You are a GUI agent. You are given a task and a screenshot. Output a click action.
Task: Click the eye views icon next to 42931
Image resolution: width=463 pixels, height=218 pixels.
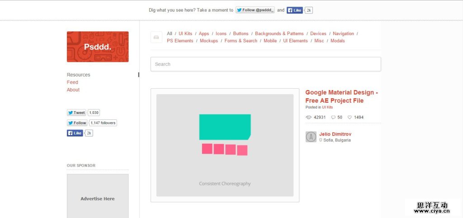pyautogui.click(x=308, y=117)
